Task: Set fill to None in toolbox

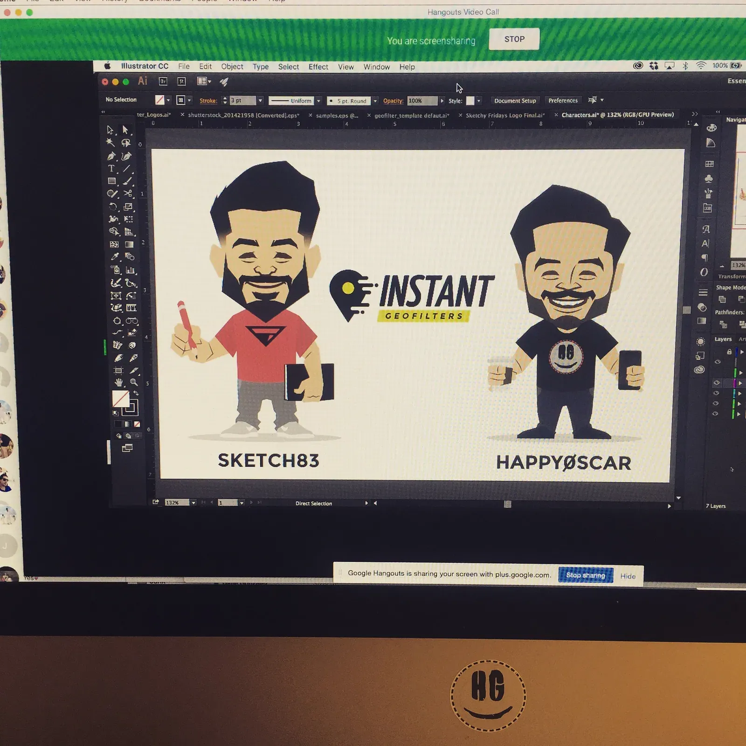Action: [137, 424]
